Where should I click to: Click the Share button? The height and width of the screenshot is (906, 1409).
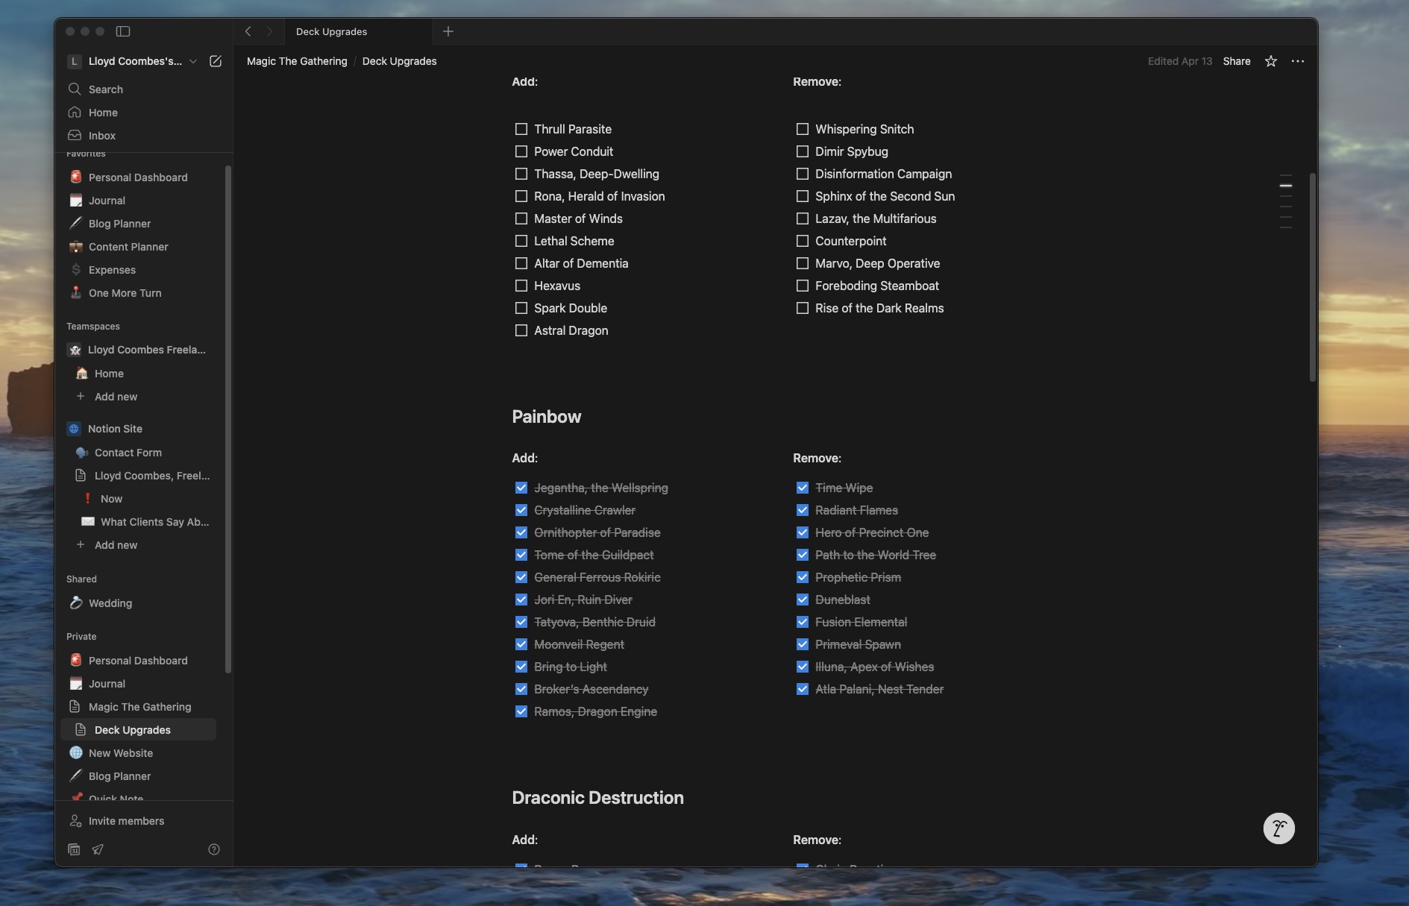[x=1235, y=61]
